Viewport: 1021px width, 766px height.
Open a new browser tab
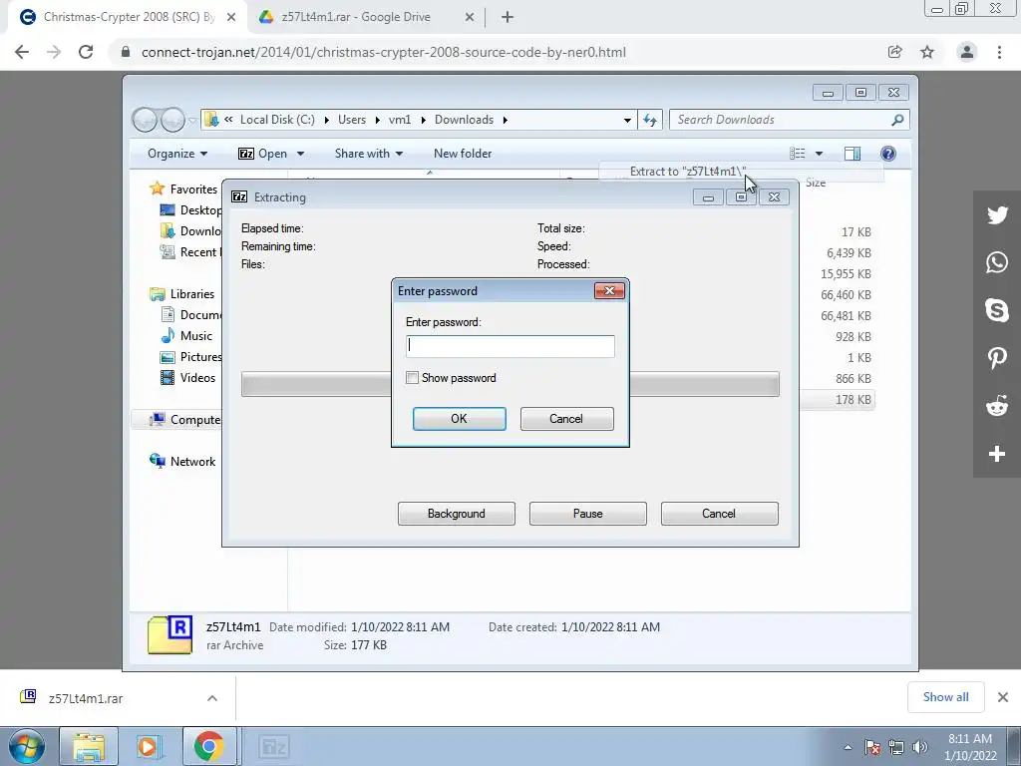[508, 17]
